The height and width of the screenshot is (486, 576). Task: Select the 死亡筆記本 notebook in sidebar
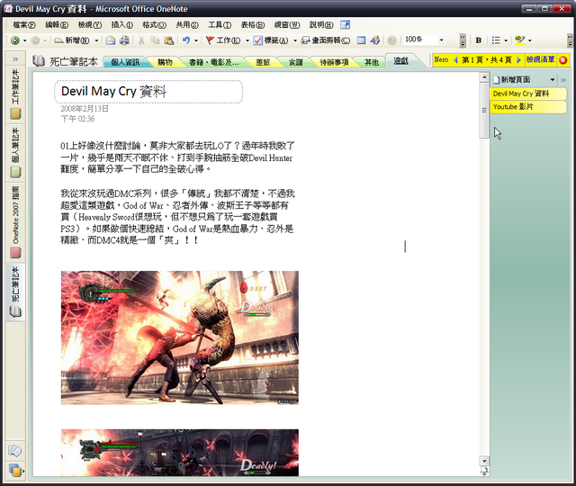(x=15, y=292)
